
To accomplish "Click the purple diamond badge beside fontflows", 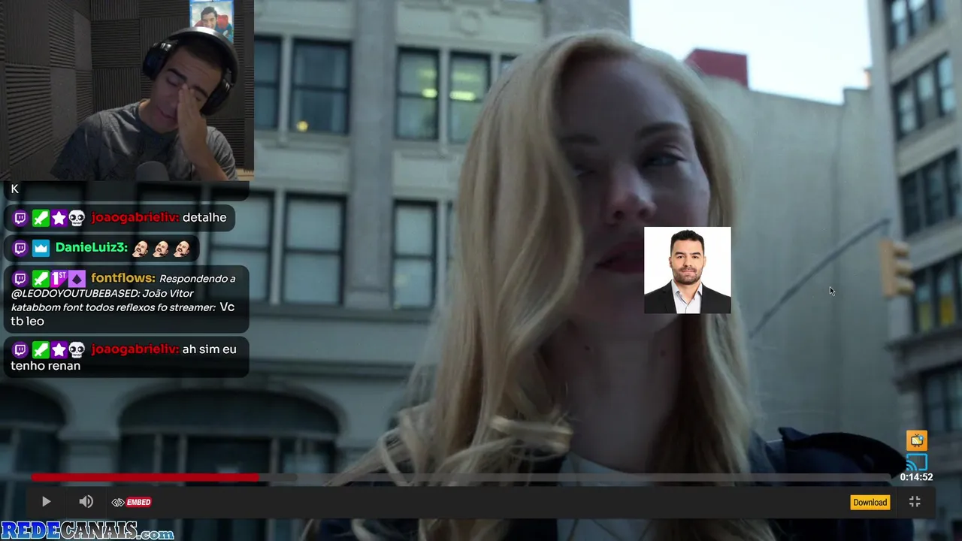I will pos(77,279).
